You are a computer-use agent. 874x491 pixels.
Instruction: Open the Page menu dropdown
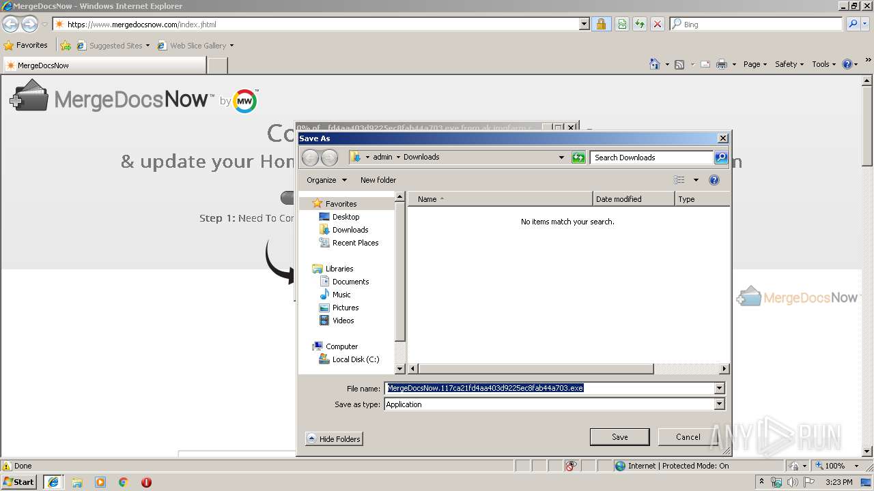tap(755, 64)
